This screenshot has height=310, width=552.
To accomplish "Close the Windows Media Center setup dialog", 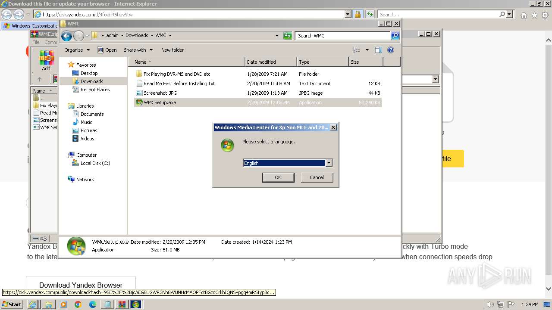I will click(x=333, y=127).
